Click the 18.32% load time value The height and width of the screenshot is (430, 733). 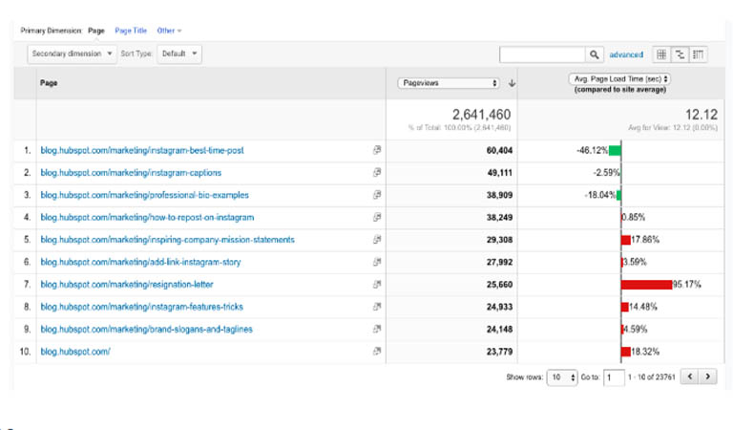point(645,352)
